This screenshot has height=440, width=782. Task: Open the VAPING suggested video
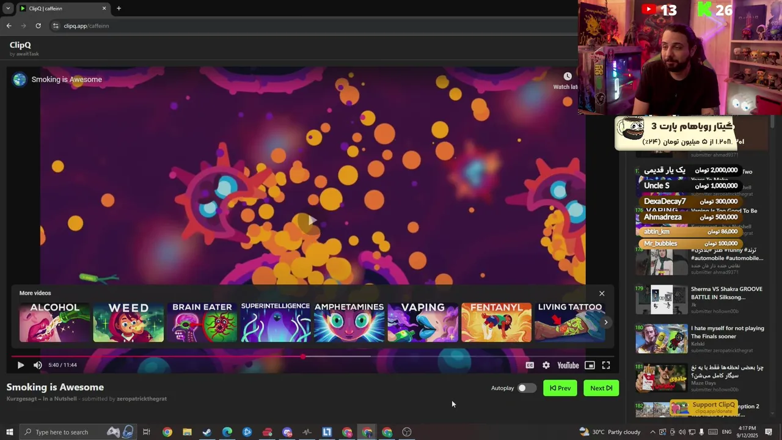coord(423,322)
